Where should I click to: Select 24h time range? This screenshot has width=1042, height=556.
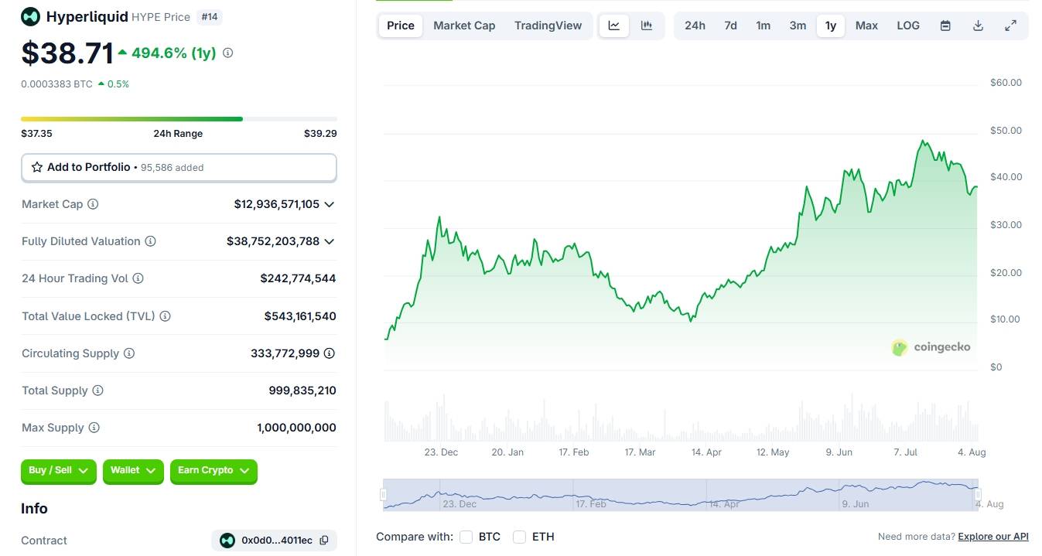click(x=695, y=26)
